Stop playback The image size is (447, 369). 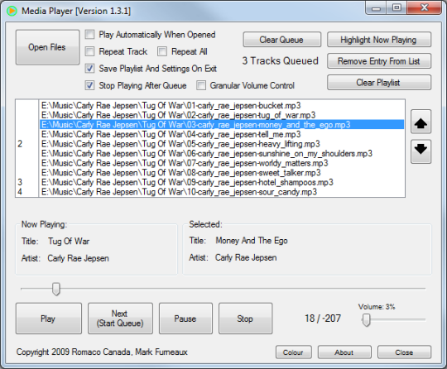pyautogui.click(x=246, y=319)
